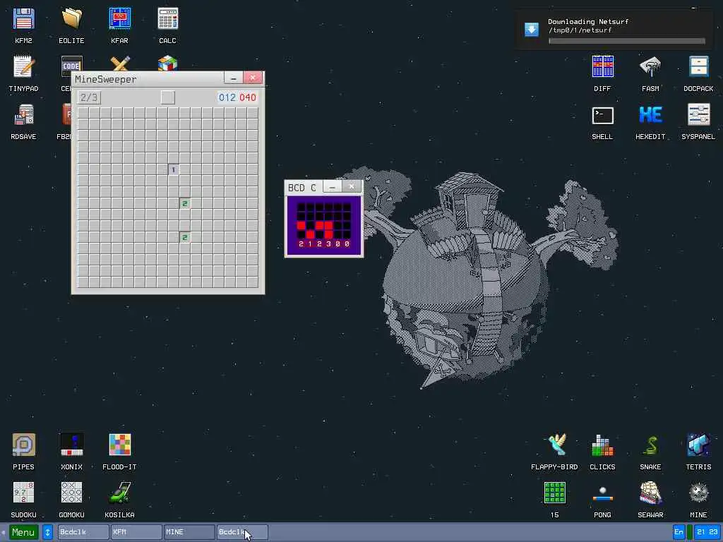Launch TETRIS game icon
Viewport: 723px width, 542px height.
698,452
